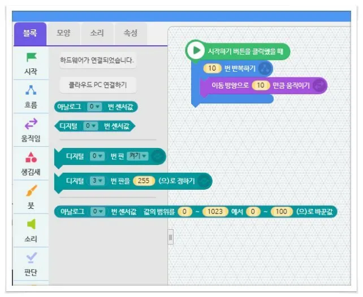The width and height of the screenshot is (363, 297).
Task: Open the 판단 block category
Action: tap(31, 264)
